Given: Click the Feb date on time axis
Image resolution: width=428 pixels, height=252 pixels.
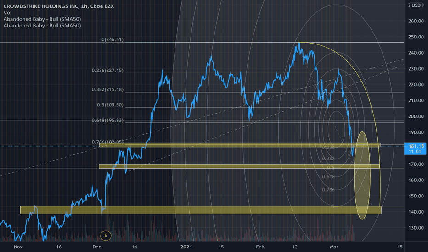Looking at the screenshot, I should [x=260, y=247].
